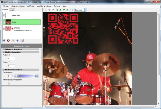Set transparency to maximum with double-right arrow
This screenshot has width=161, height=109.
click(x=38, y=76)
